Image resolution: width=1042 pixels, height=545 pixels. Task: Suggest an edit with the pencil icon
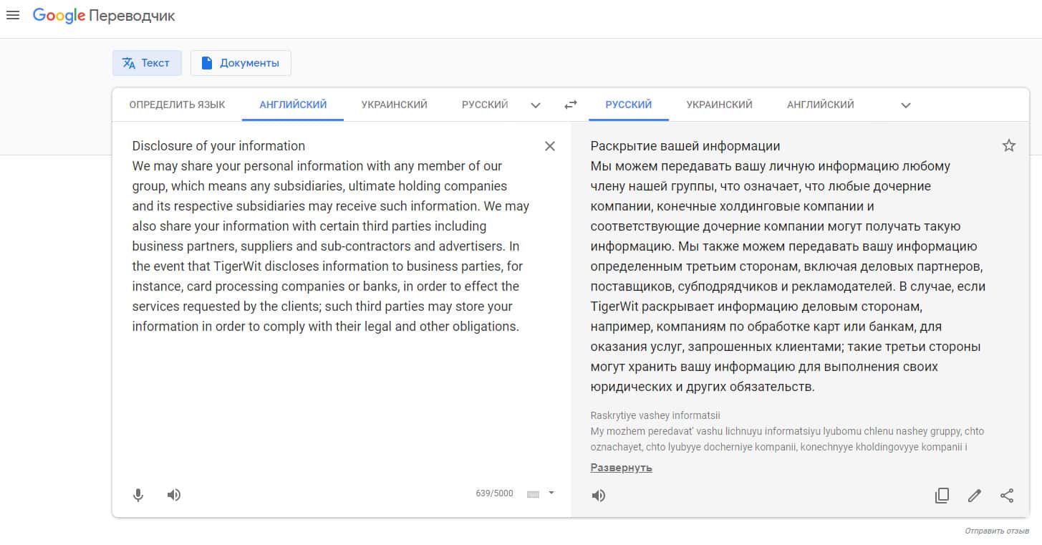[974, 496]
